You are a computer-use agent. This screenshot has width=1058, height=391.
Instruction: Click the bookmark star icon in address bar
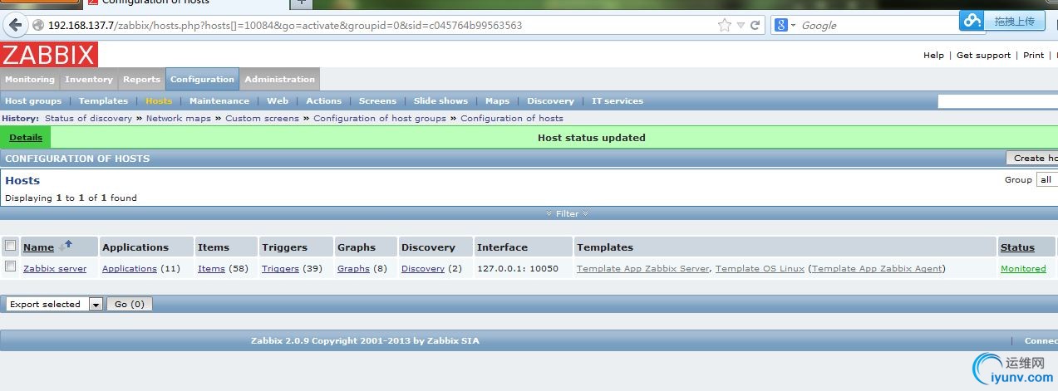[x=725, y=26]
